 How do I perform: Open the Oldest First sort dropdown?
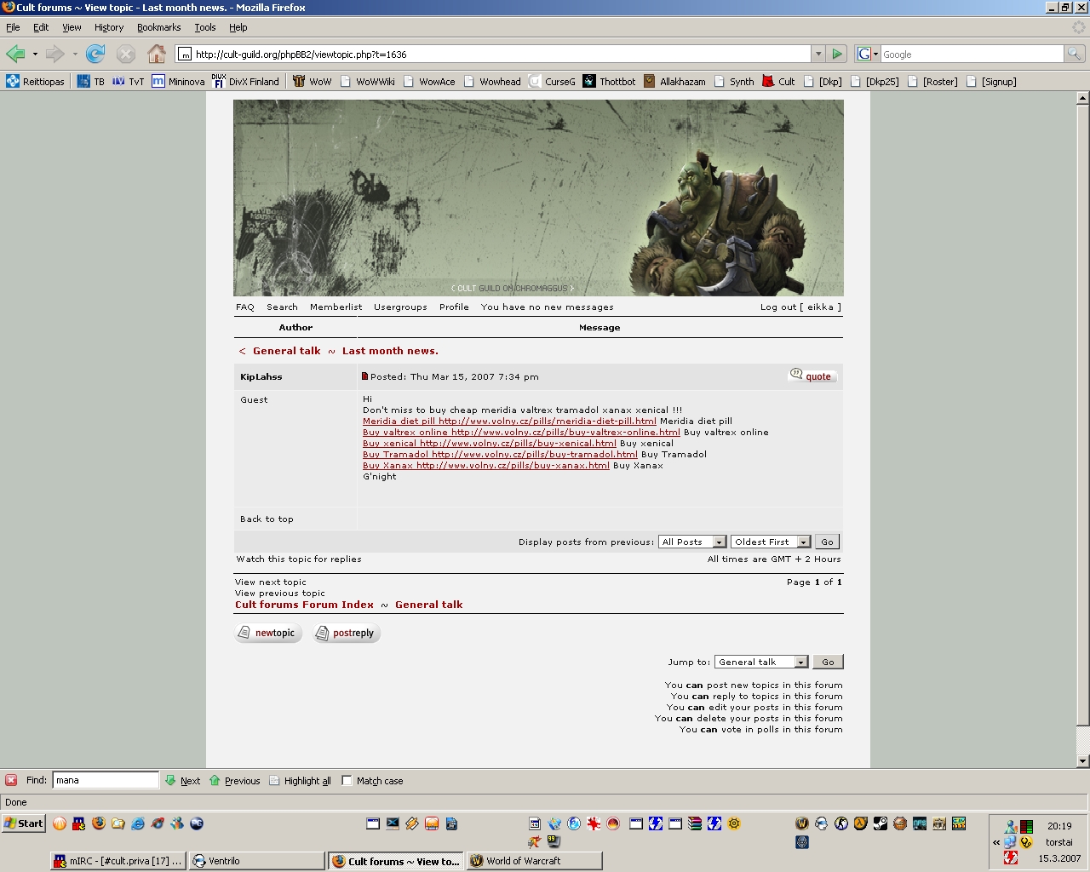point(803,542)
